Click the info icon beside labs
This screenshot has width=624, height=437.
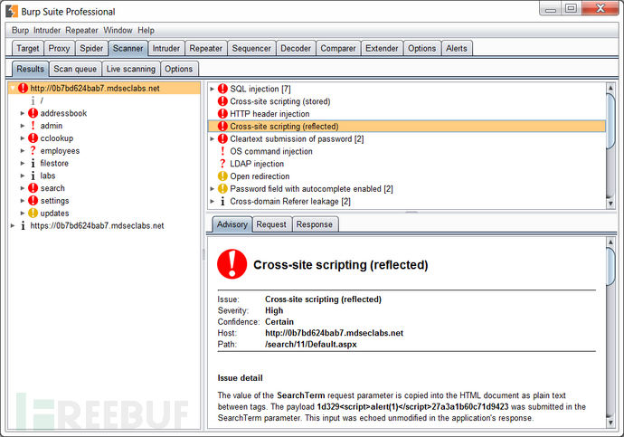(x=33, y=176)
